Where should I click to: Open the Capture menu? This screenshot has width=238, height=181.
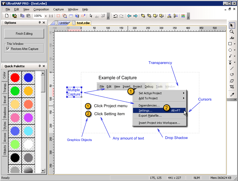point(58,9)
